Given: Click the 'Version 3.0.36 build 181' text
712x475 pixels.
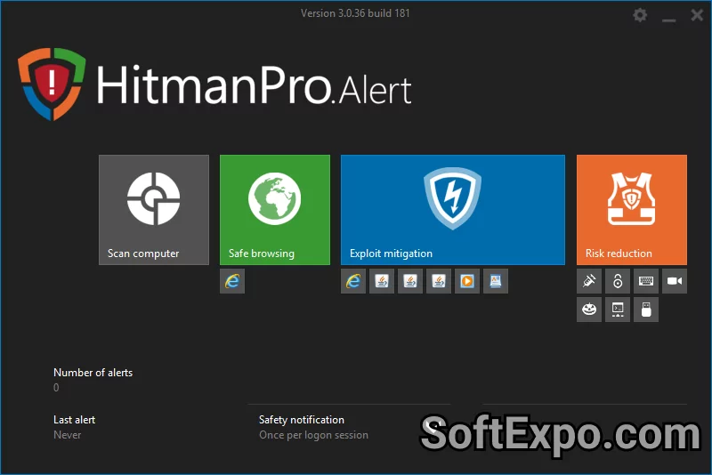Looking at the screenshot, I should 355,13.
